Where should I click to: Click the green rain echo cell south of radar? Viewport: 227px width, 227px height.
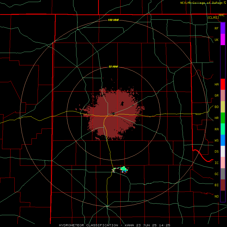123,169
